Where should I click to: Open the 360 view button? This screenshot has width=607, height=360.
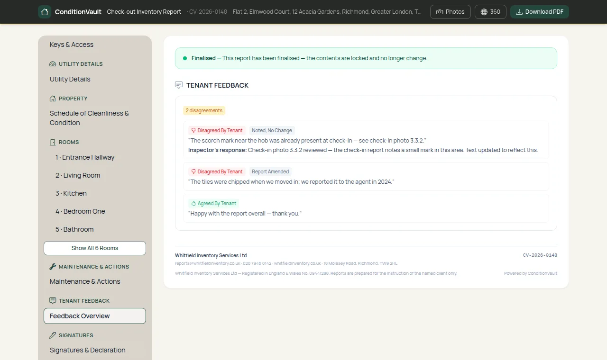(x=490, y=12)
